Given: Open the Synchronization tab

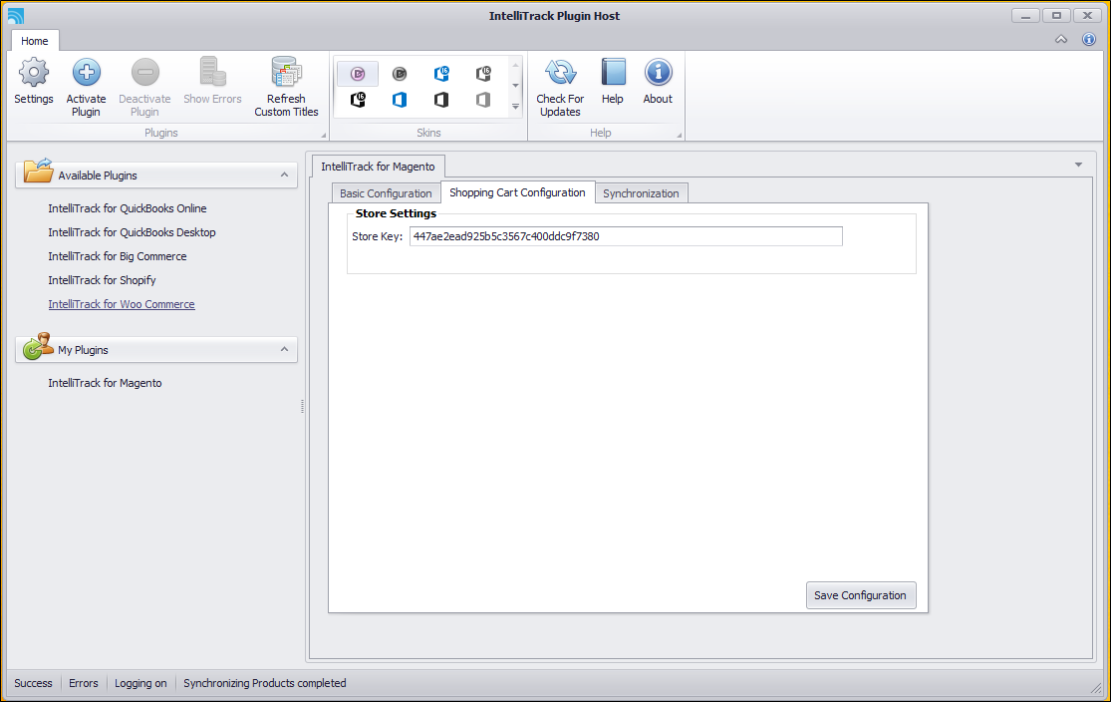Looking at the screenshot, I should [x=641, y=192].
